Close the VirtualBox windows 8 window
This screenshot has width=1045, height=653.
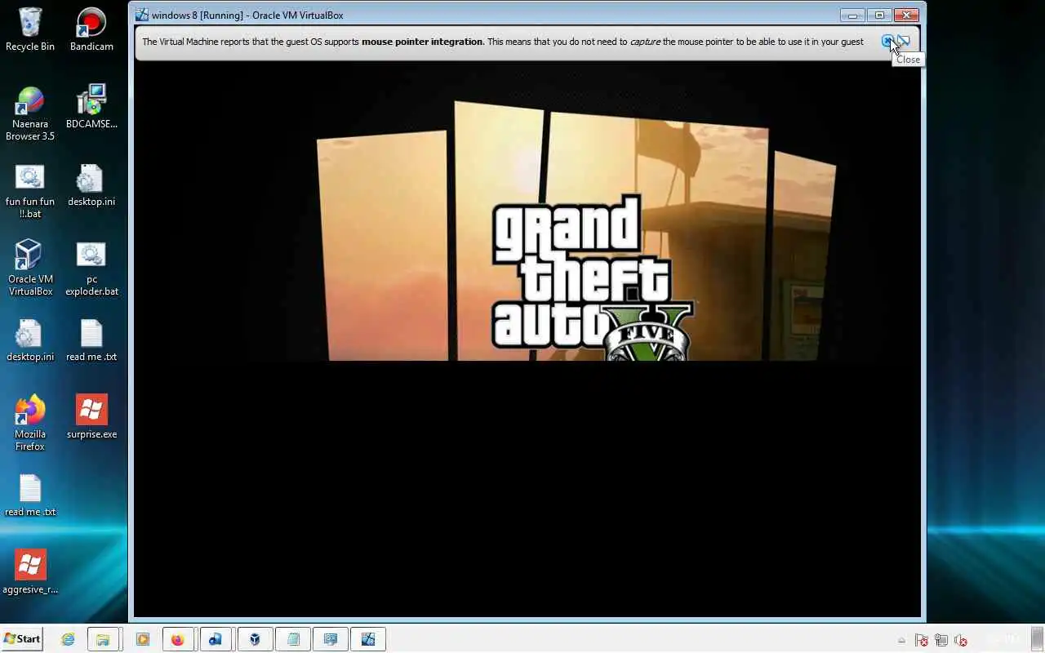[906, 15]
